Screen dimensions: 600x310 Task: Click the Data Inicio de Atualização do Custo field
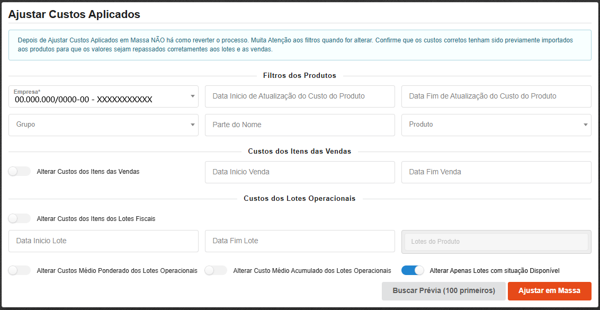[x=300, y=96]
